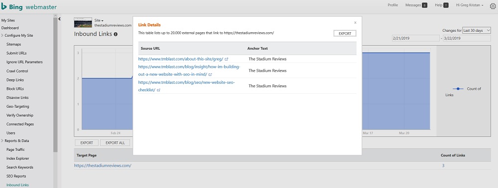Open Search Keywords in the sidebar
The image size is (498, 188).
point(20,167)
